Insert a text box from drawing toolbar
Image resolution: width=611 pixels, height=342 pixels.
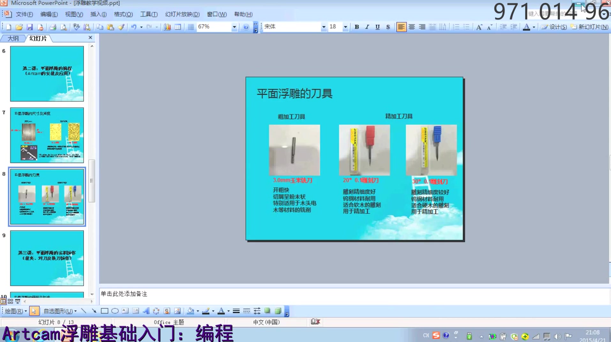[125, 311]
